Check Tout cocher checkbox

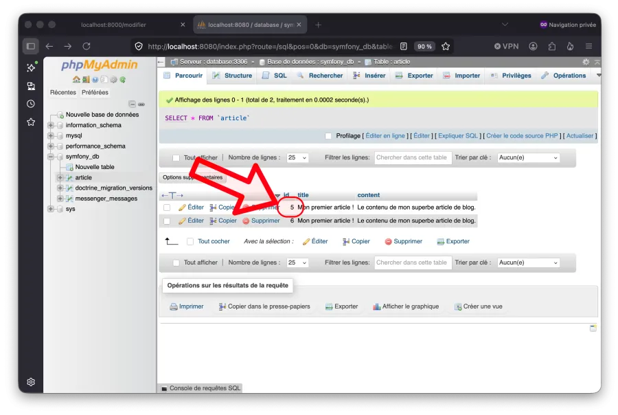190,241
